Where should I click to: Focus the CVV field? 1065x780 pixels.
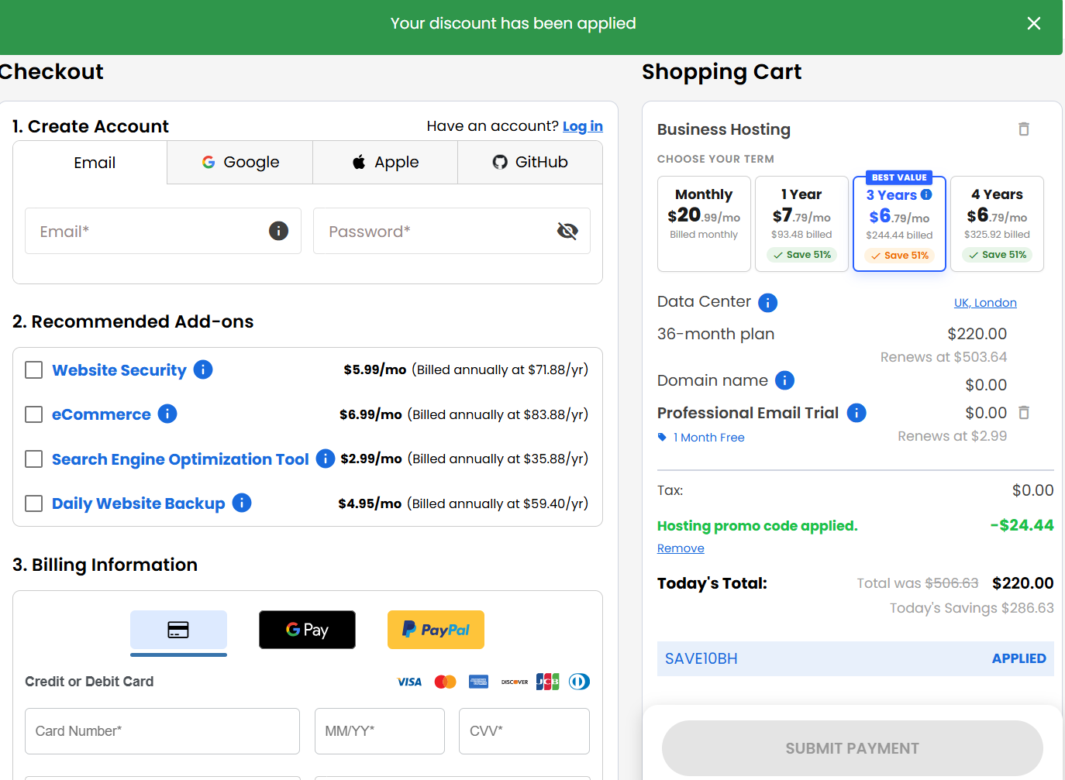524,731
